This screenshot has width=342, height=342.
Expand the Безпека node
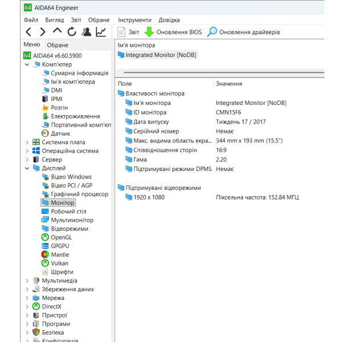[27, 333]
